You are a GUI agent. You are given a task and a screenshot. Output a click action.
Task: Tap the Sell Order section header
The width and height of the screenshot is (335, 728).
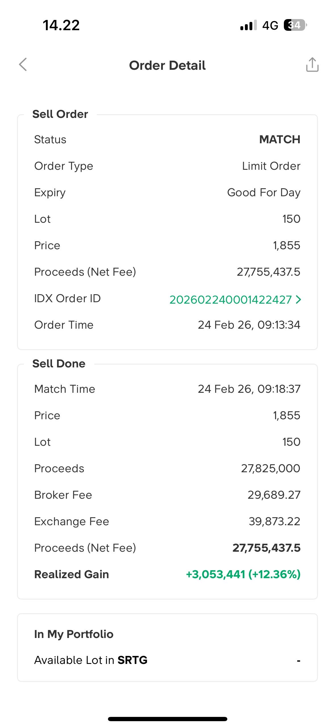pyautogui.click(x=60, y=114)
